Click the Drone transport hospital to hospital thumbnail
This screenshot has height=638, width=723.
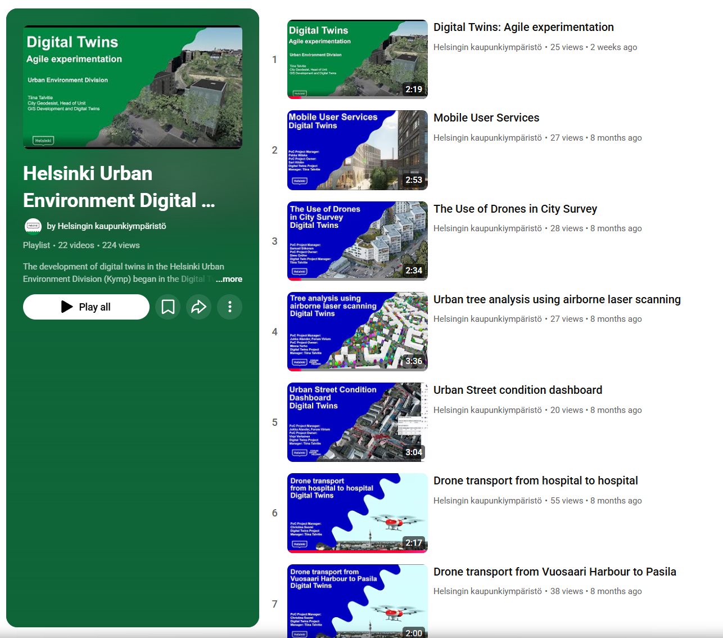tap(357, 513)
